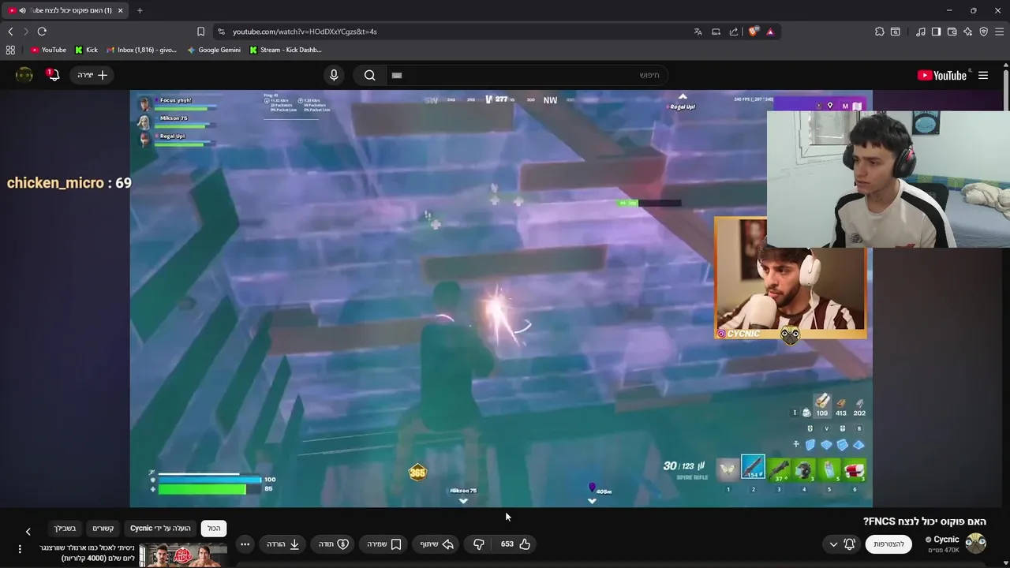The image size is (1010, 568).
Task: Open the apps grid icon in bookmarks bar
Action: click(x=10, y=50)
